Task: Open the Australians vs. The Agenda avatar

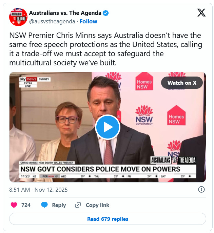Action: (x=18, y=17)
